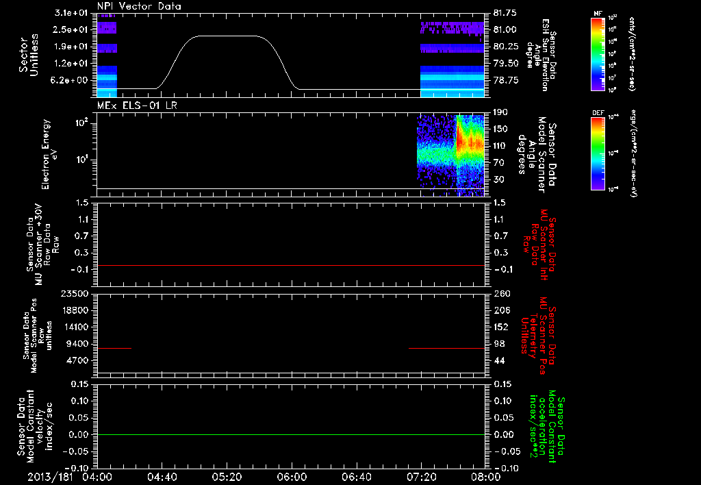Click the 23500 tick on Scanner Pos axis
The image size is (701, 485).
[x=74, y=293]
